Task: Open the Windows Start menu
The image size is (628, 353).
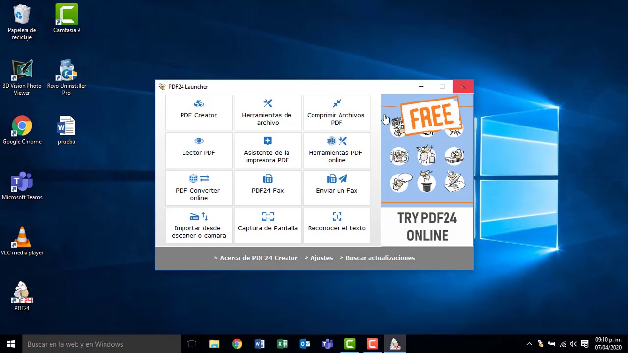Action: [11, 344]
